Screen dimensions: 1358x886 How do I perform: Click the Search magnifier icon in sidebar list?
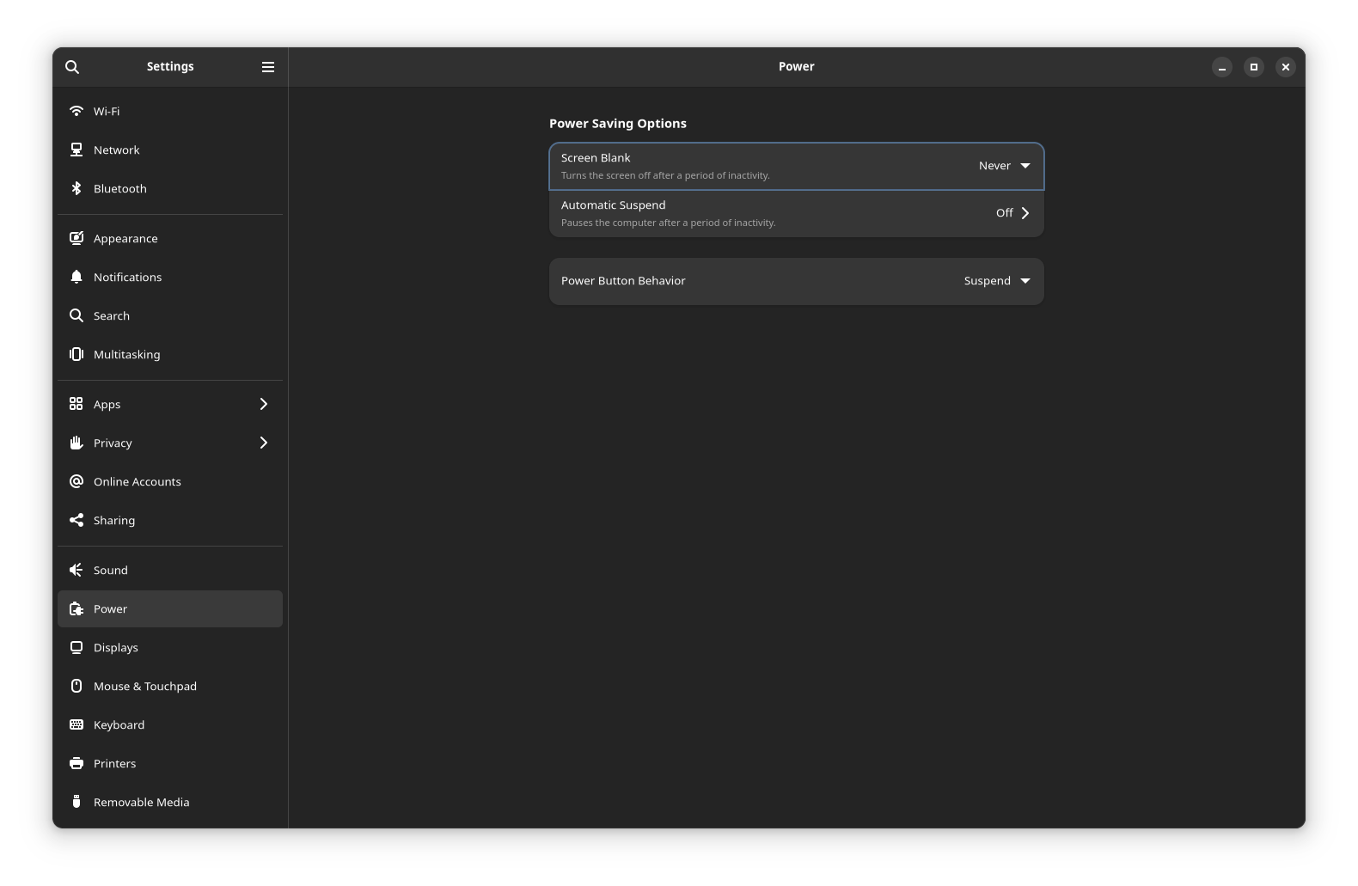coord(76,315)
